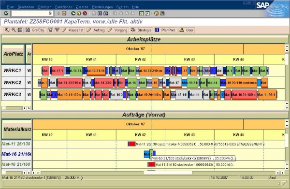Select the Mat-11 26/130 order row label
Screen dimensions: 290x189
click(16, 144)
